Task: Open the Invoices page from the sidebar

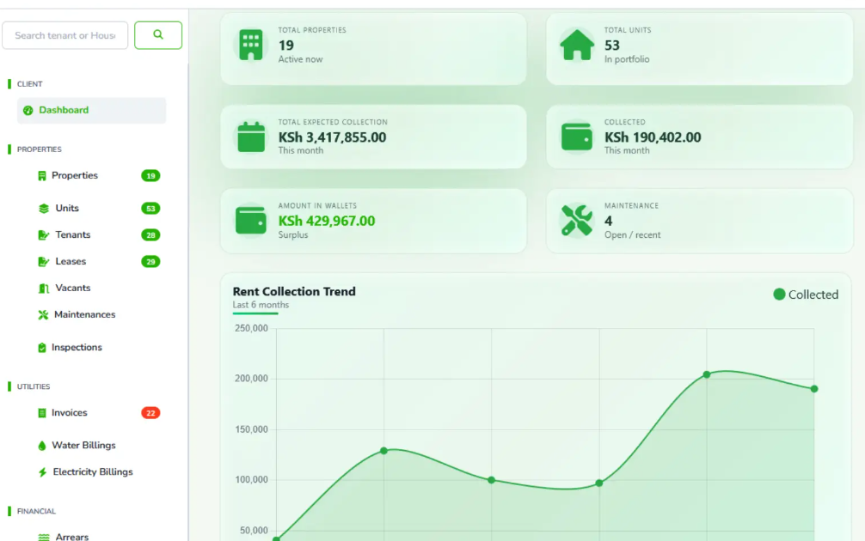Action: point(67,412)
